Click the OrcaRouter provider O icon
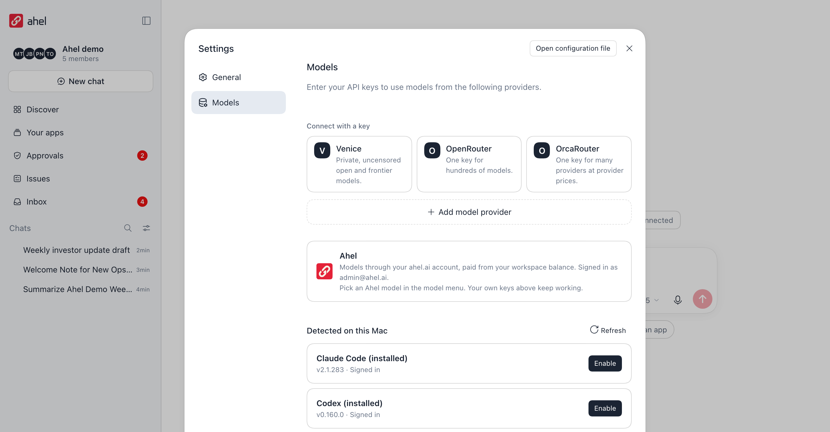 coord(542,150)
